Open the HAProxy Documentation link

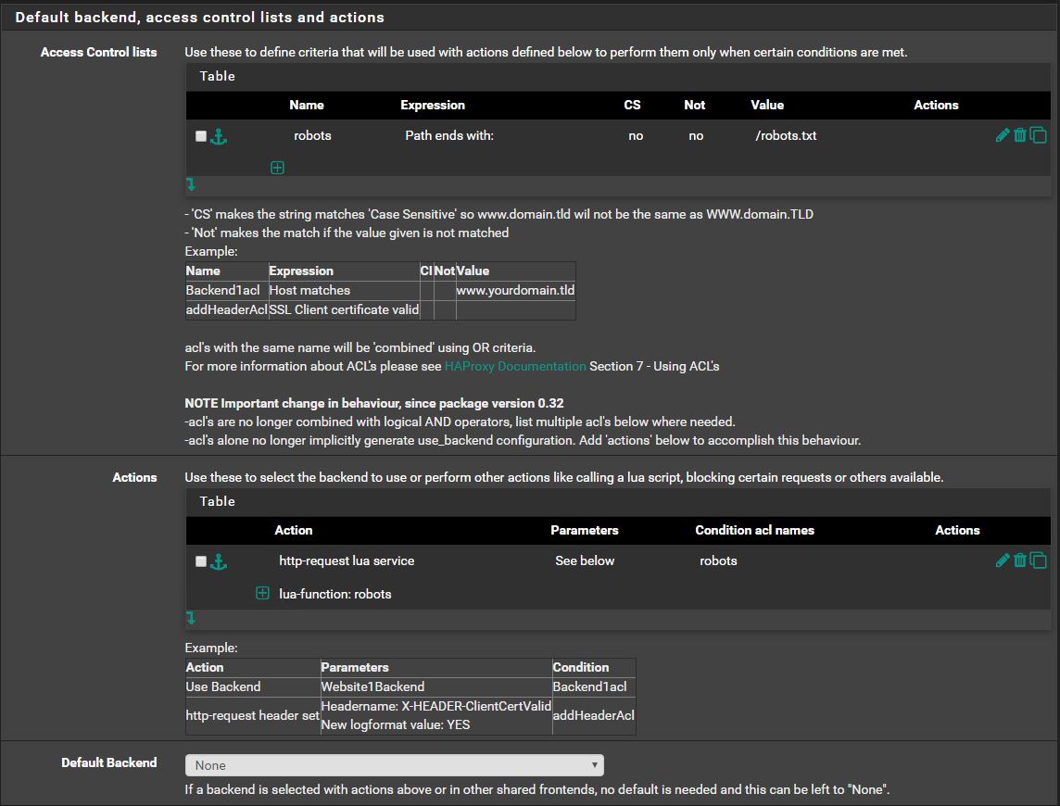pos(515,366)
